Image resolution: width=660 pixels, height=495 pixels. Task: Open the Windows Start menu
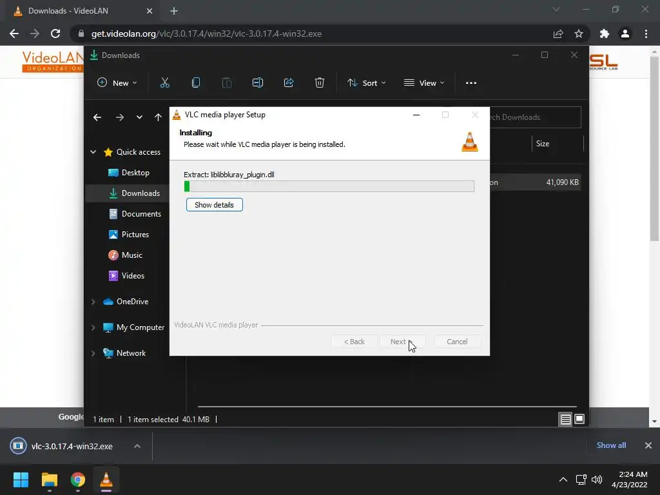coord(21,480)
